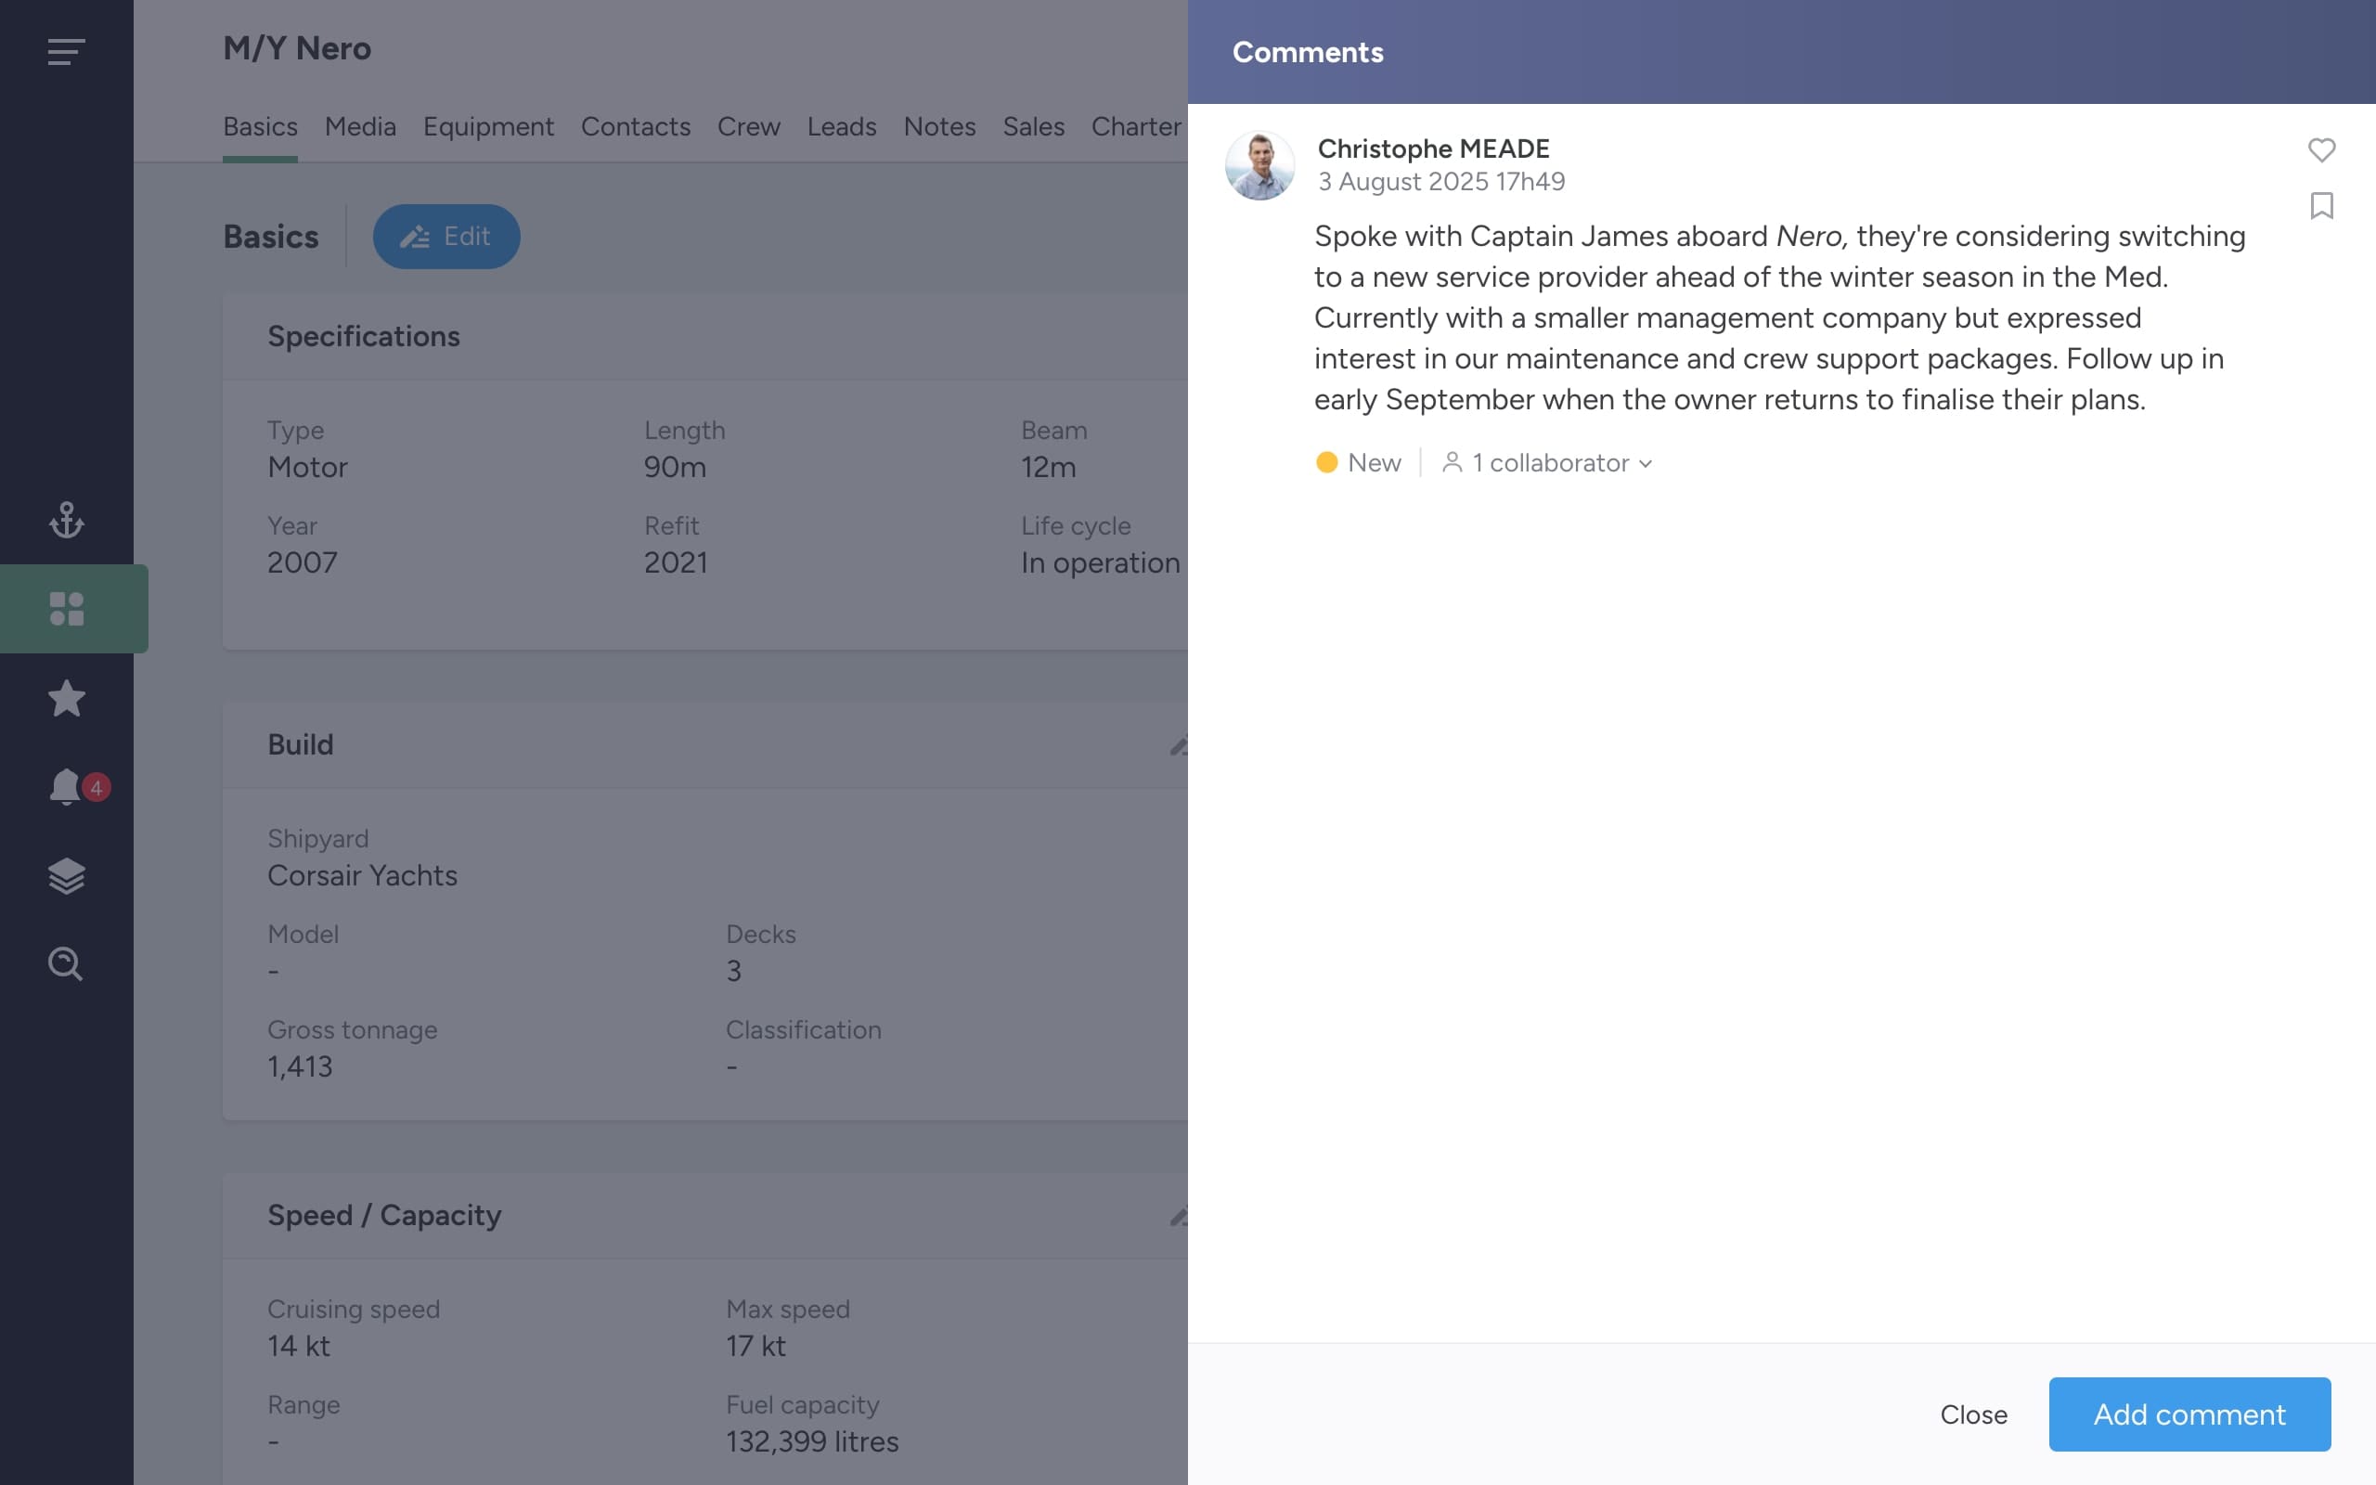Click the Life cycle value In operation
The width and height of the screenshot is (2376, 1485).
1101,562
